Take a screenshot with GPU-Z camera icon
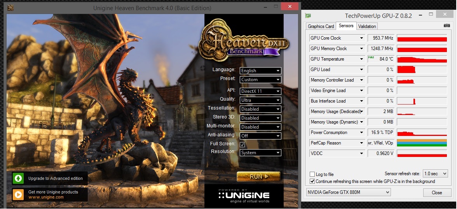Screen dimensions: 457x209 tap(447, 26)
